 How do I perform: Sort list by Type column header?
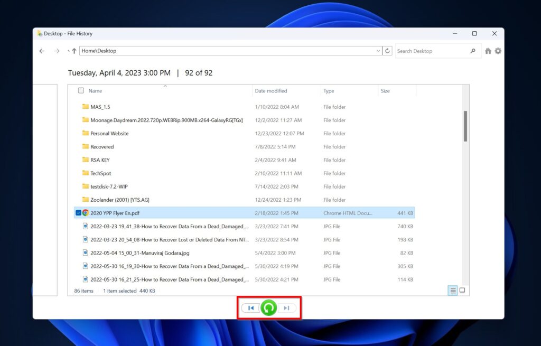point(329,91)
